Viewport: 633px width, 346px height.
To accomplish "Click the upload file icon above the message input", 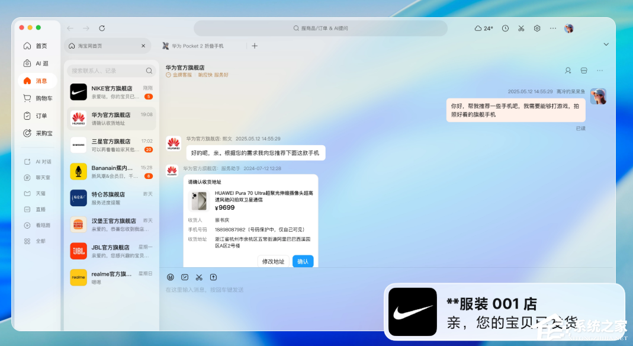I will [x=214, y=277].
